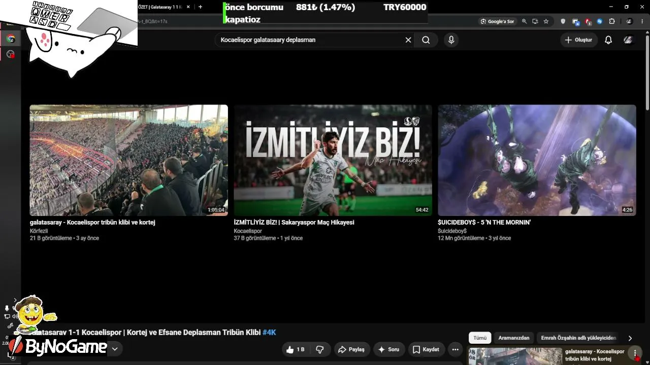Open a new browser tab
Screen dimensions: 650x365
pyautogui.click(x=201, y=7)
